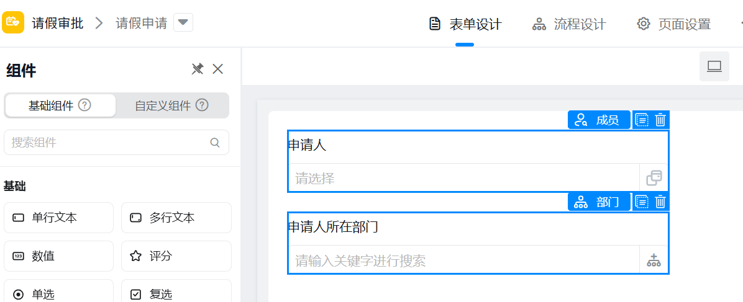The width and height of the screenshot is (743, 302).
Task: Switch to the 流程设计 tab
Action: 569,24
